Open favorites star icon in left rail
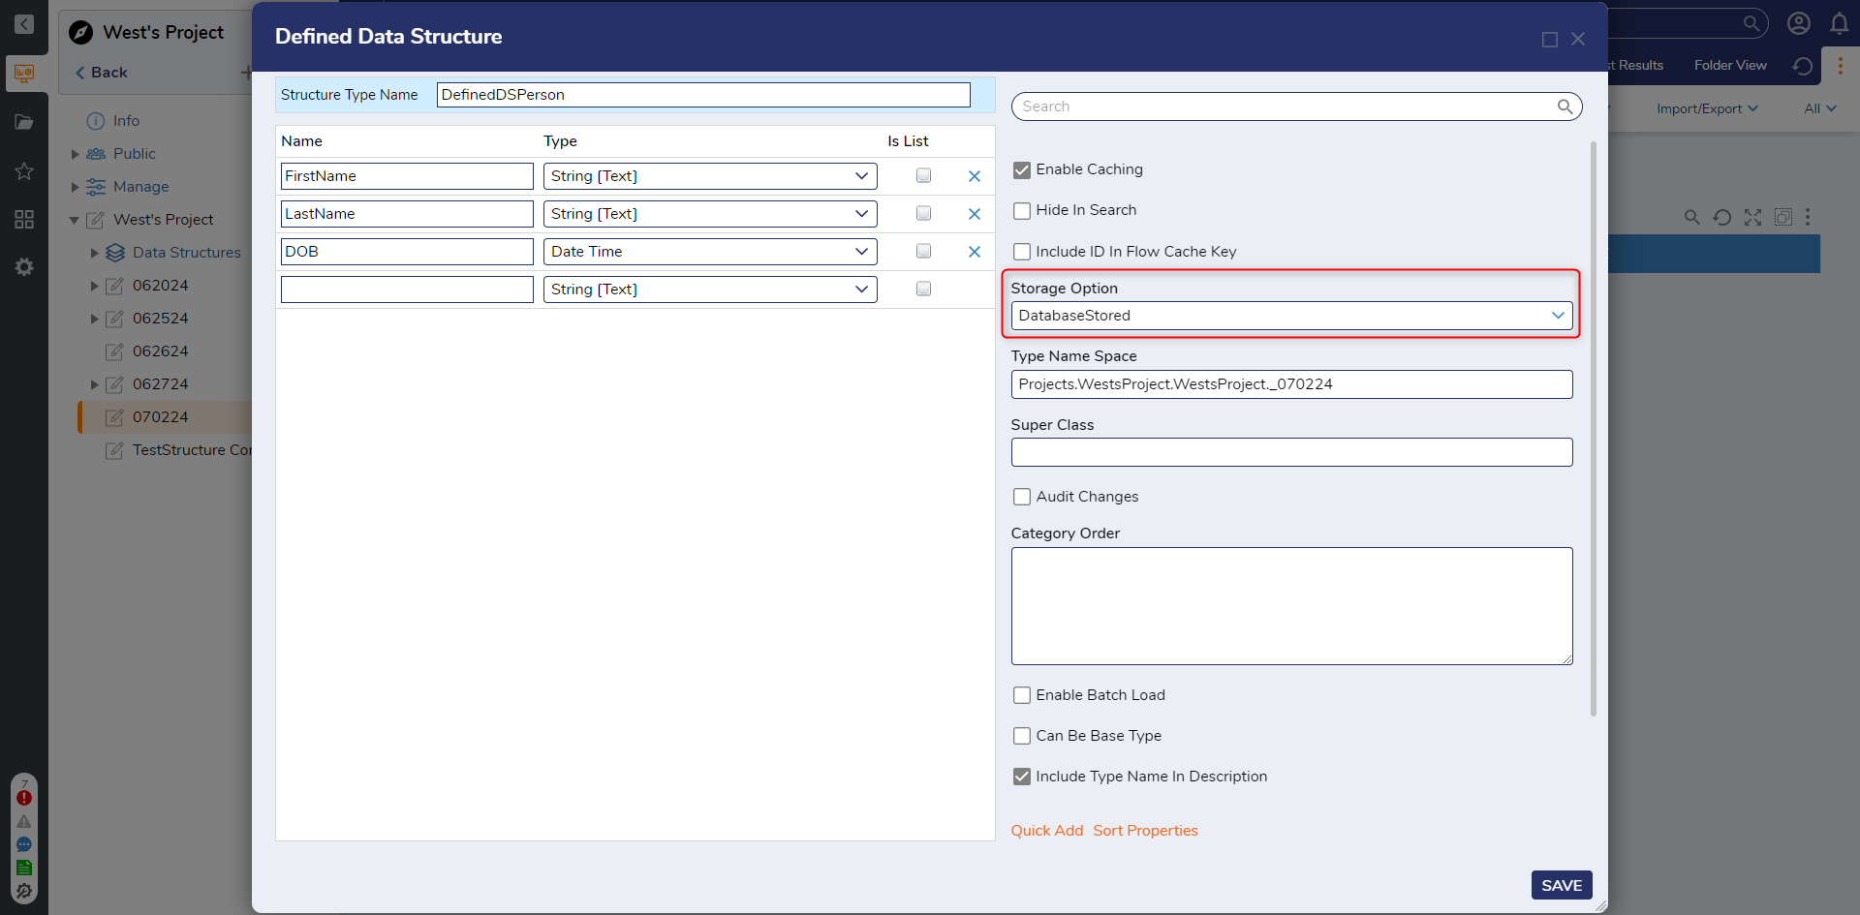Screen dimensions: 1860x915 [x=24, y=171]
